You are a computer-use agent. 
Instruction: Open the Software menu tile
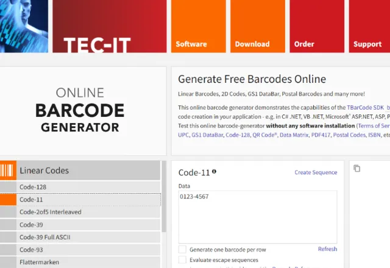tap(199, 26)
